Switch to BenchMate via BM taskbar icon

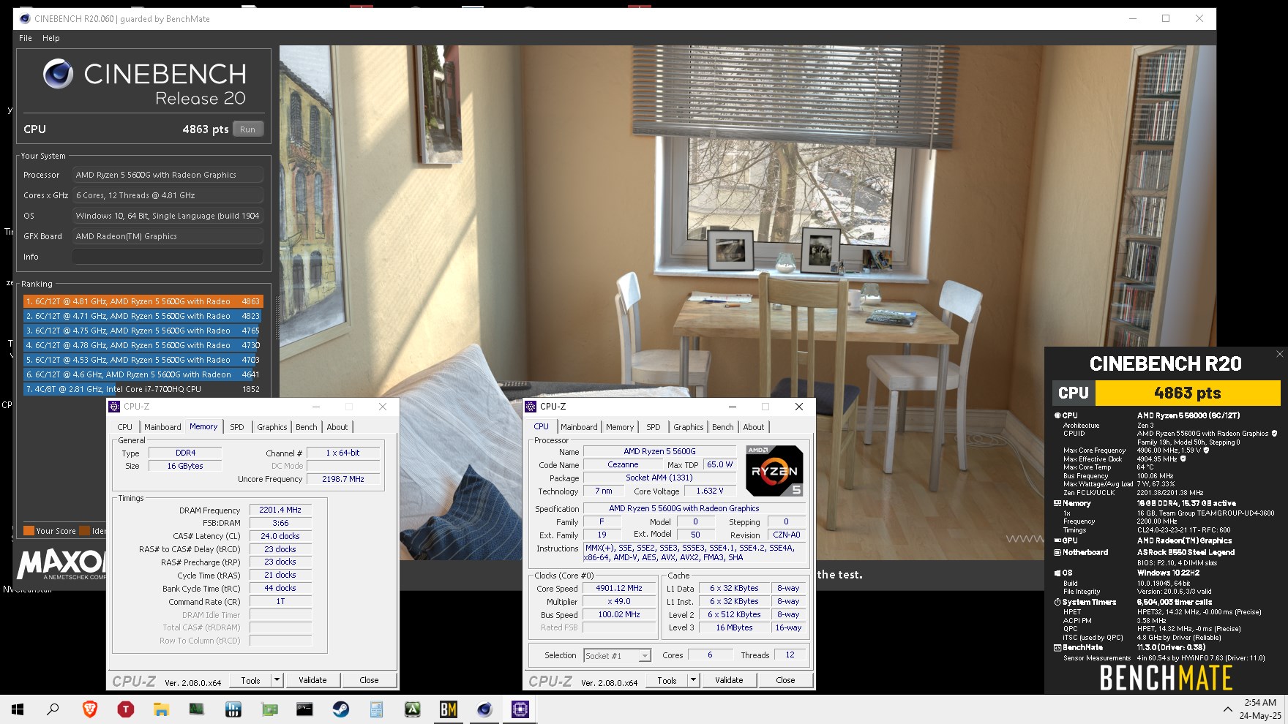(449, 709)
